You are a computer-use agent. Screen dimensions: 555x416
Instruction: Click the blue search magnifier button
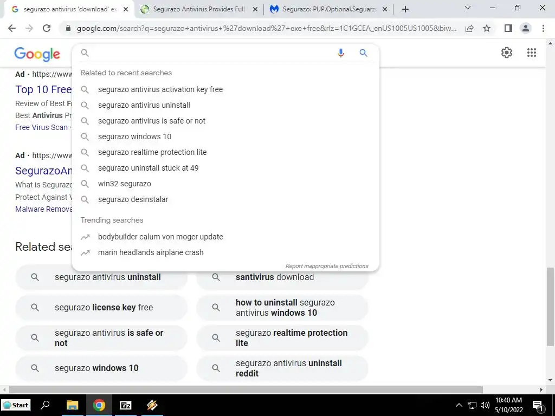click(x=363, y=53)
